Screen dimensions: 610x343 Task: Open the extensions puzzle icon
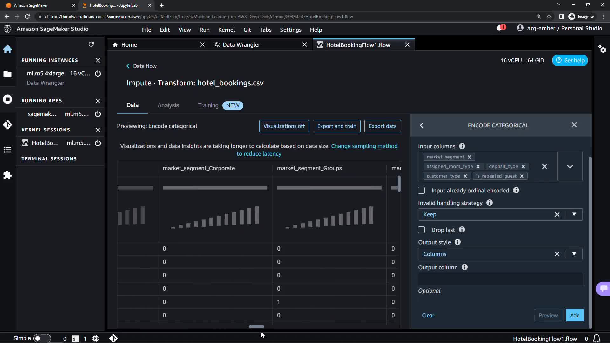pos(8,175)
